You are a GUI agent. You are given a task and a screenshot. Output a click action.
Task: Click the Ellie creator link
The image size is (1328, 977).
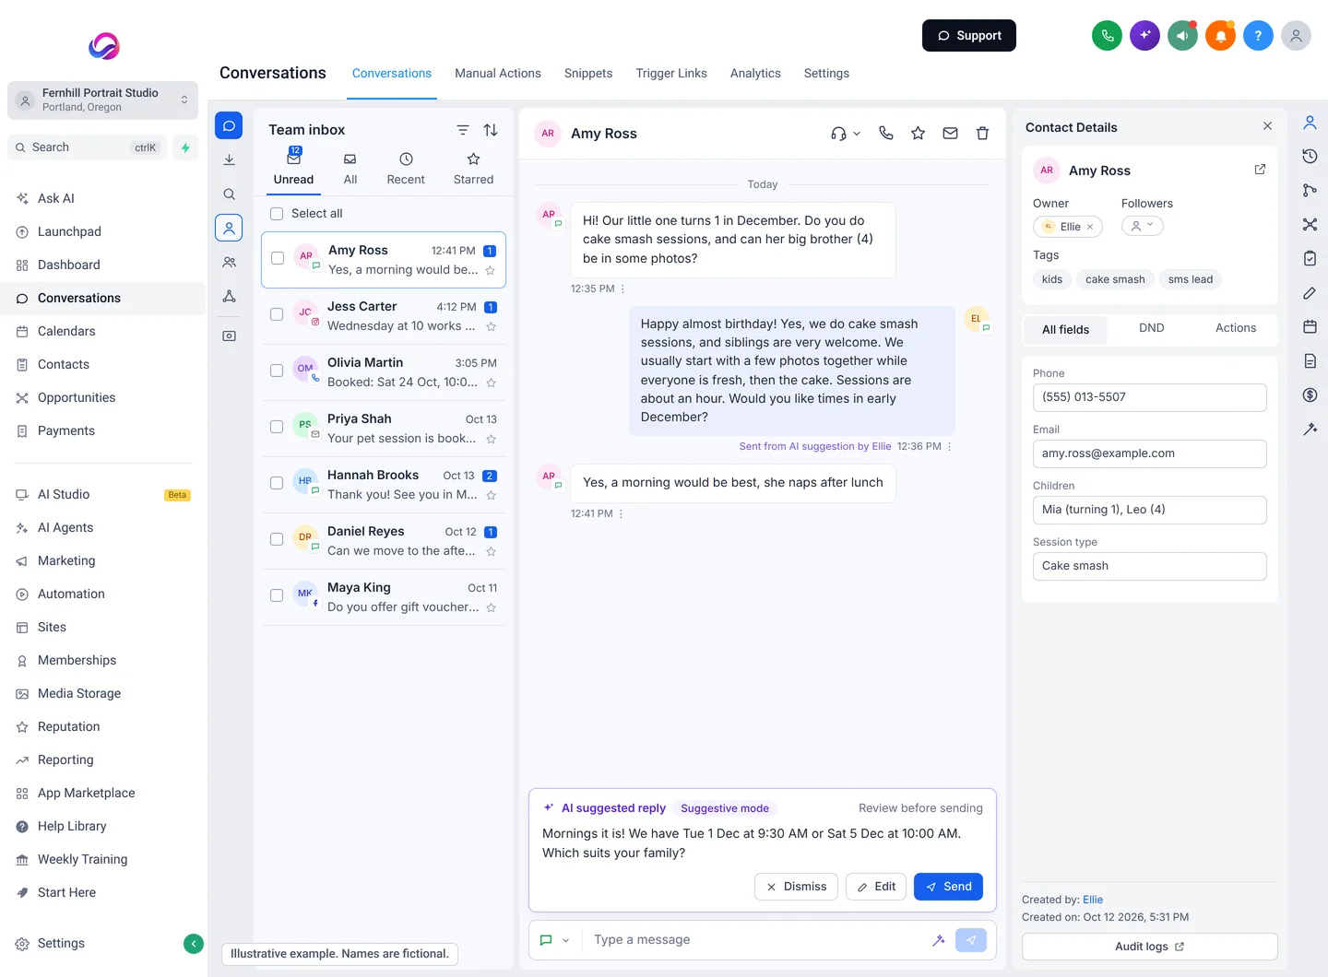click(1093, 900)
